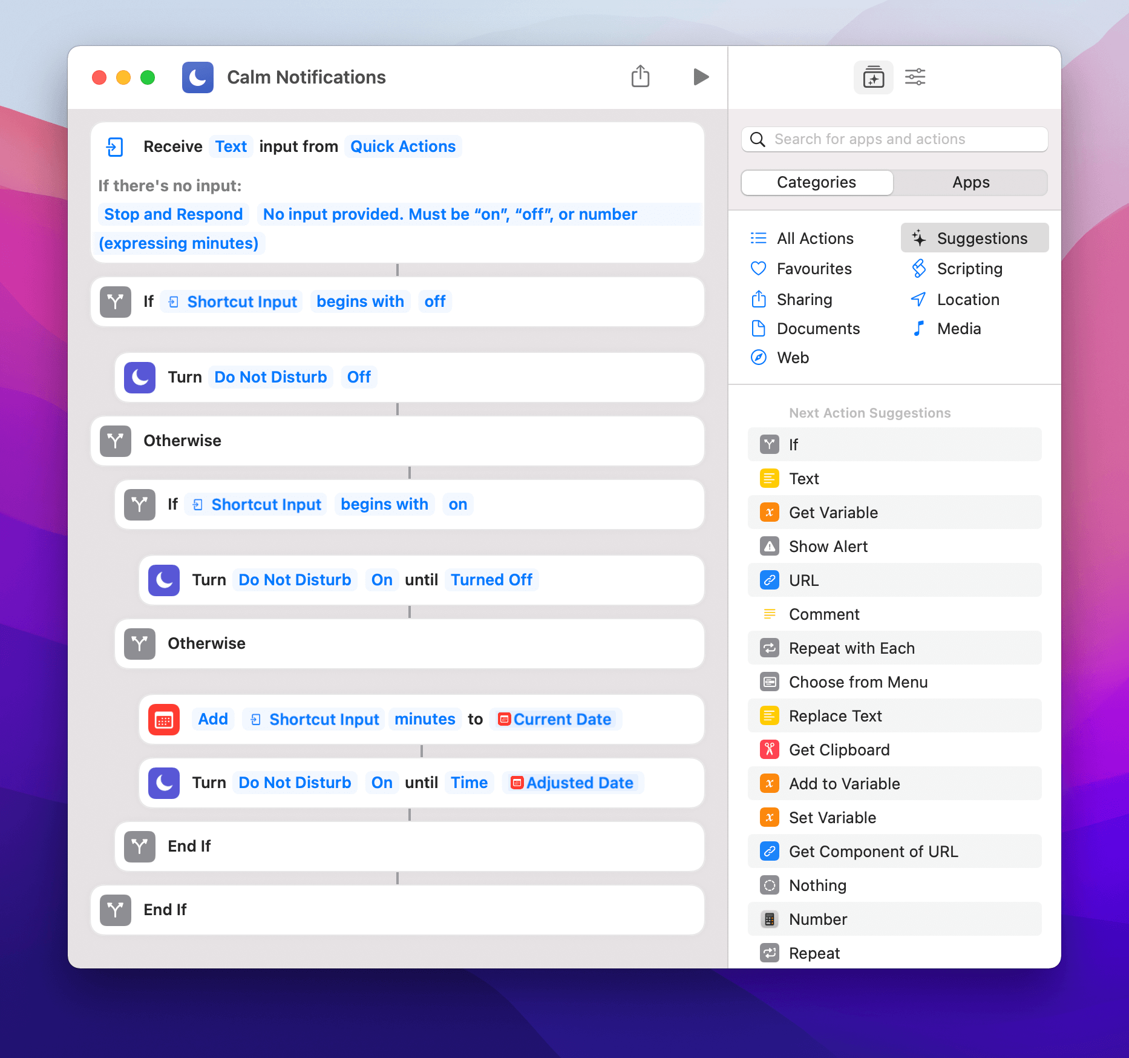1129x1058 pixels.
Task: Select the Location category
Action: coord(967,299)
